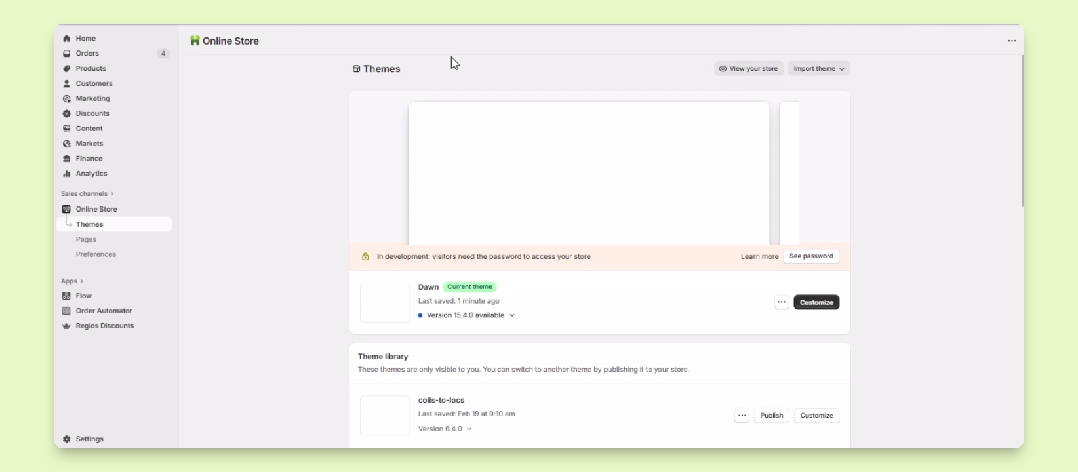Click the green Online Store header icon
The width and height of the screenshot is (1078, 472).
pos(195,41)
